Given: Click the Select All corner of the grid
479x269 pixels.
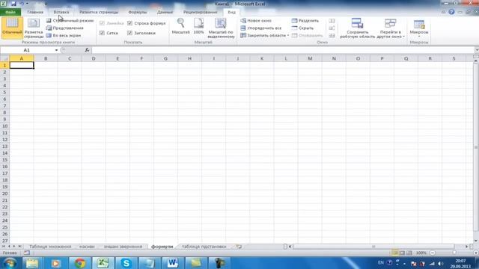Looking at the screenshot, I should (x=4, y=58).
